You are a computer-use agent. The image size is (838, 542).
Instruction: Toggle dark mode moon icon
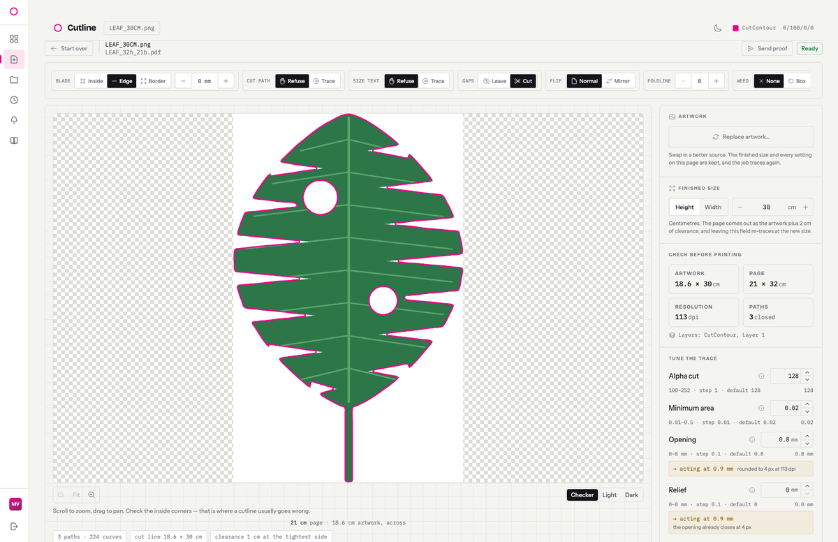(x=718, y=28)
